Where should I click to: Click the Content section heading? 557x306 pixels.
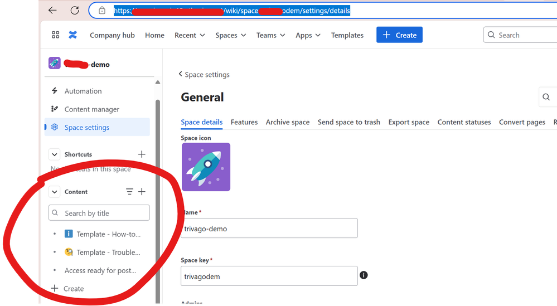coord(76,192)
